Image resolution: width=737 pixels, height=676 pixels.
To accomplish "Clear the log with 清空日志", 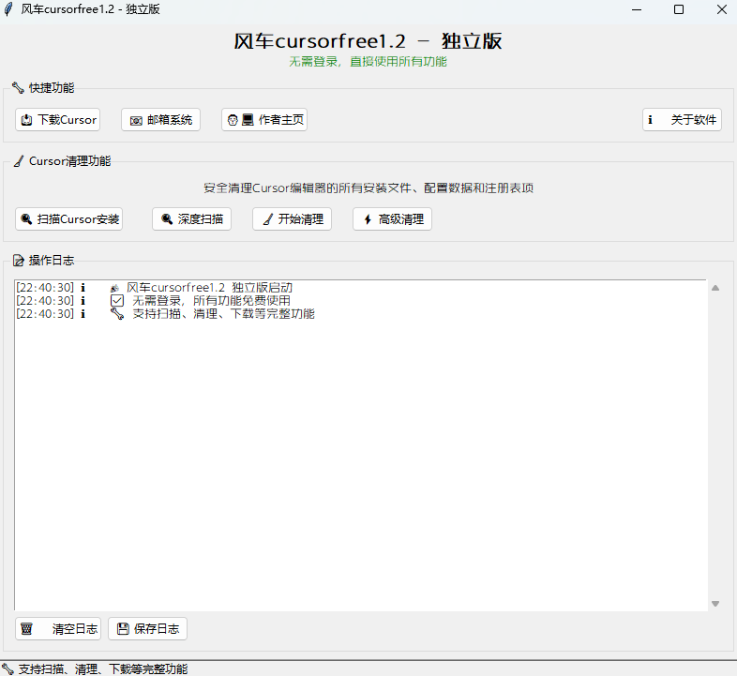I will tap(58, 629).
